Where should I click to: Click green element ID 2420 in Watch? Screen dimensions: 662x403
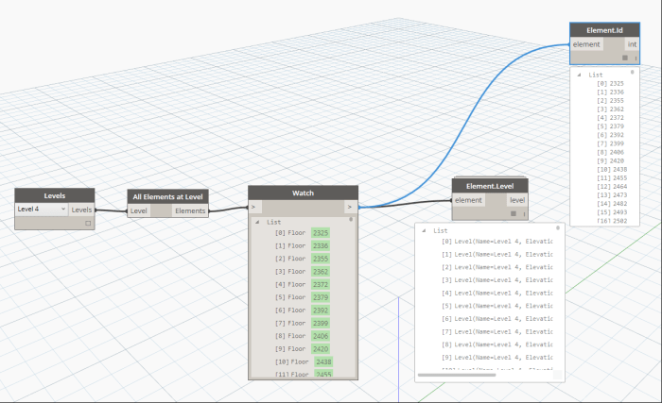click(321, 348)
